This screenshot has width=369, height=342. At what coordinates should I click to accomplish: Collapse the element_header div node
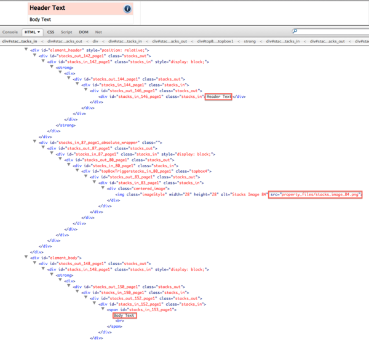26,49
